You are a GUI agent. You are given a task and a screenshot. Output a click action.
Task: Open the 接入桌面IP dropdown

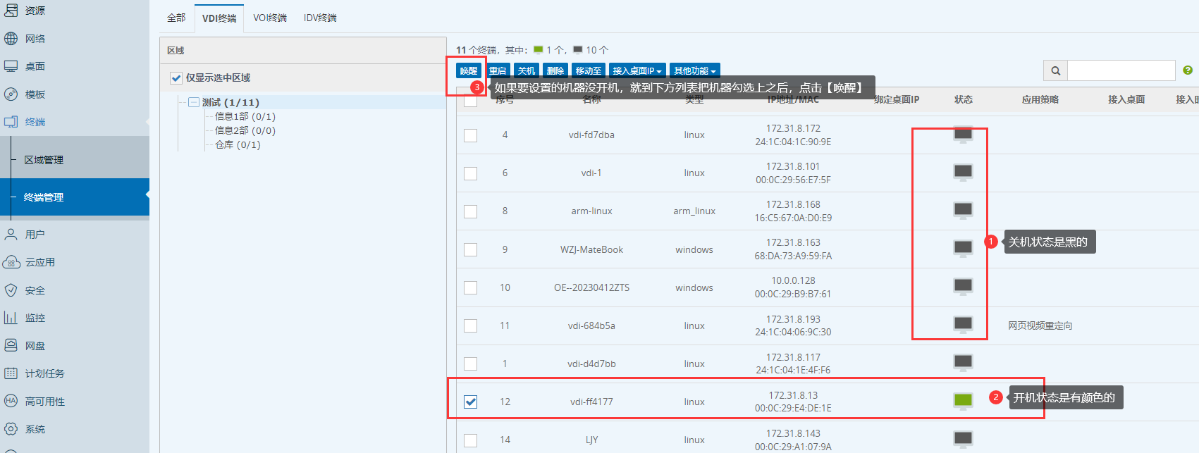[x=637, y=70]
